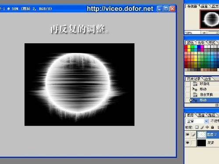
Task: Switch to the 通道 channels tab
Action: tap(201, 115)
